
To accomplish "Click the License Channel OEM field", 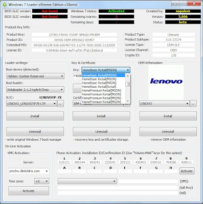I will click(x=173, y=50).
